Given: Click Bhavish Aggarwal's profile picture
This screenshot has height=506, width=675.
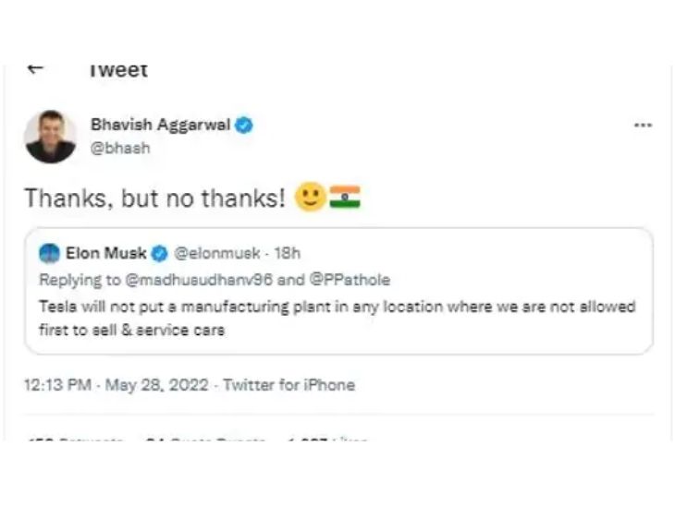Looking at the screenshot, I should 50,137.
